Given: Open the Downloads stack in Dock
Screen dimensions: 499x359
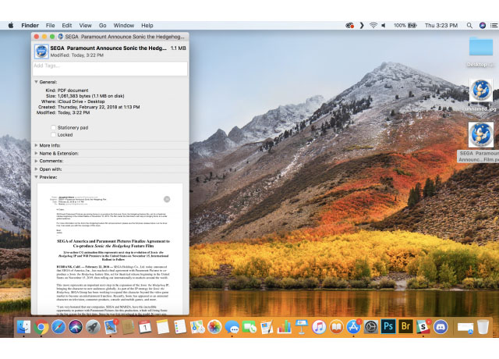Looking at the screenshot, I should [x=465, y=328].
